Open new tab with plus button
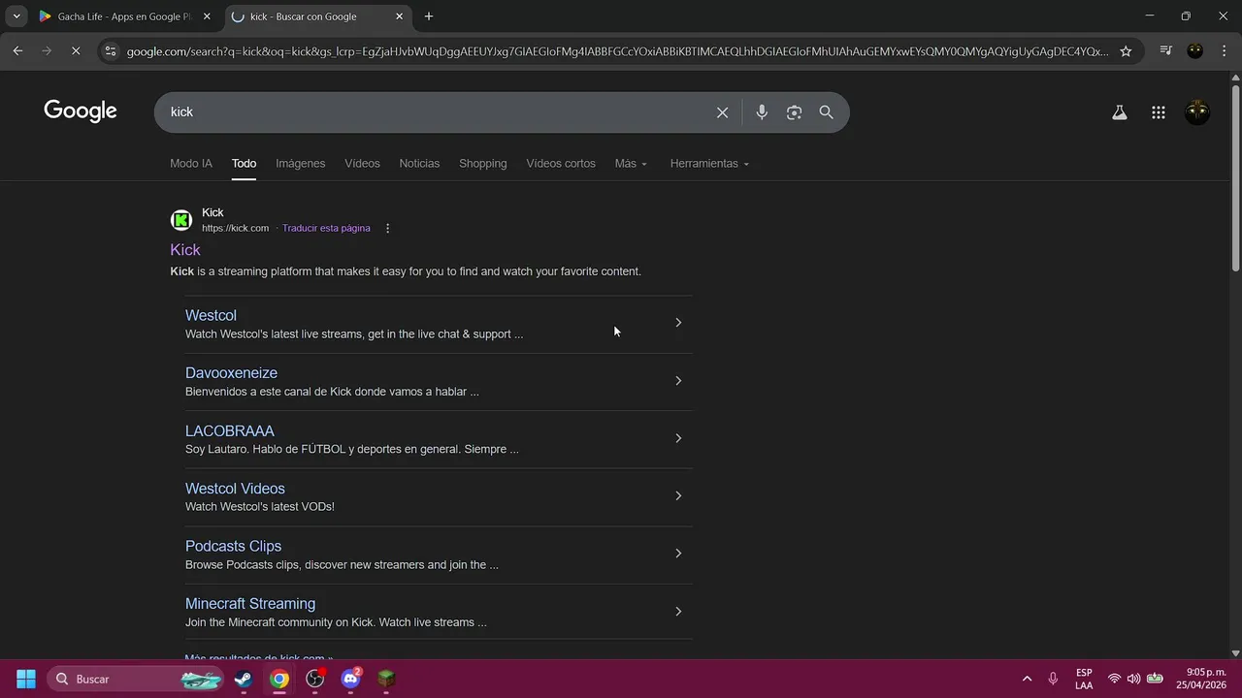 [x=429, y=16]
